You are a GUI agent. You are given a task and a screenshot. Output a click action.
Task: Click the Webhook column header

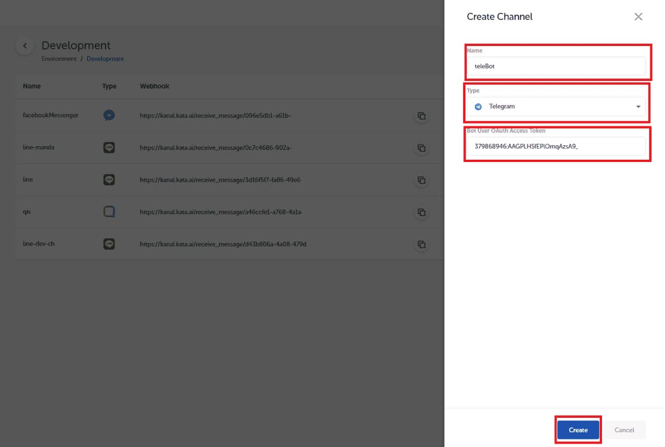155,86
